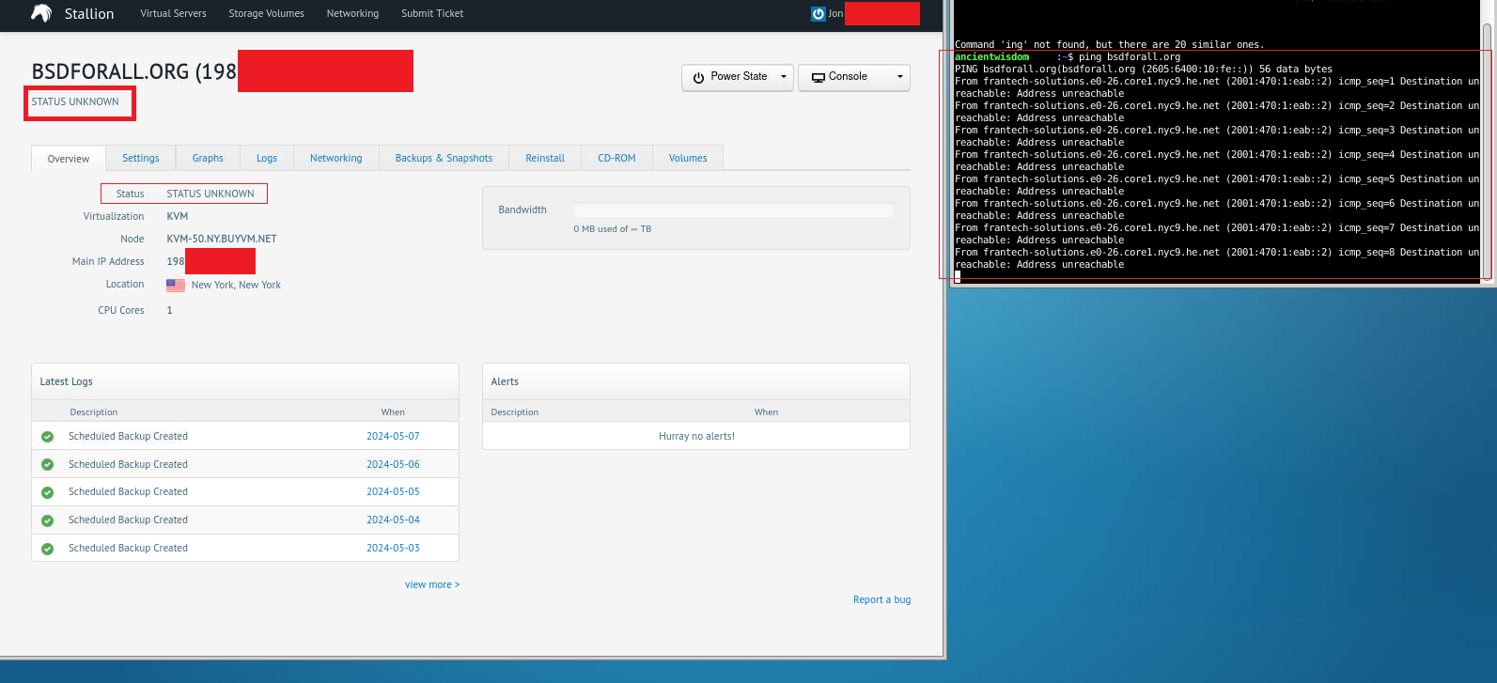Click the Stallion horse logo icon

click(x=41, y=13)
